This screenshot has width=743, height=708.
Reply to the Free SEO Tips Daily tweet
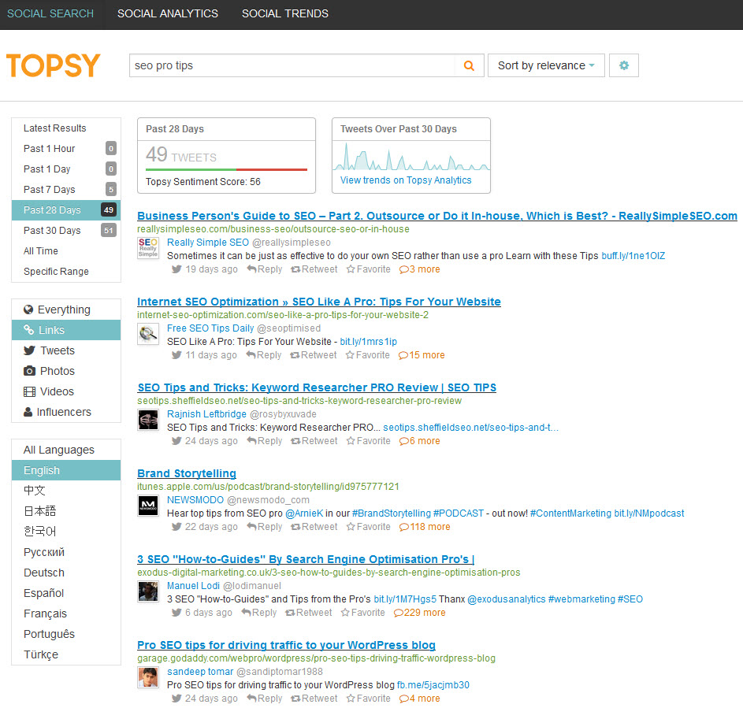263,355
